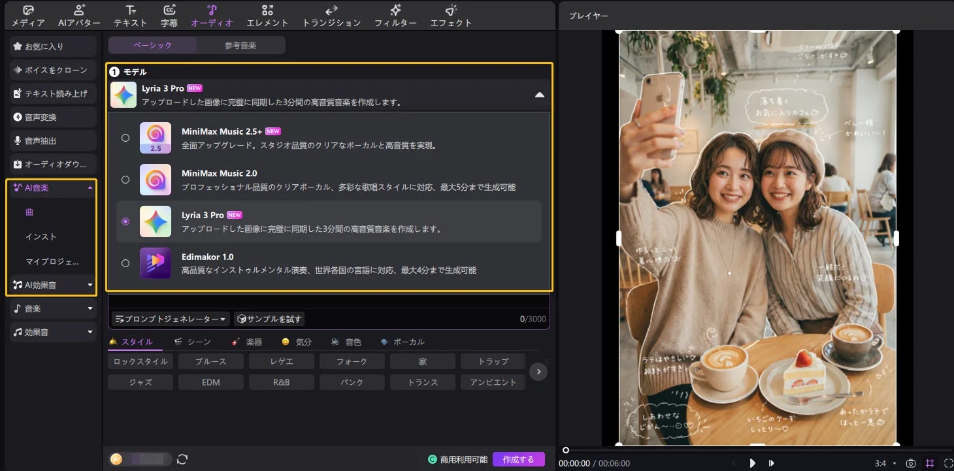This screenshot has height=471, width=954.
Task: Click the 作成する button
Action: point(519,459)
